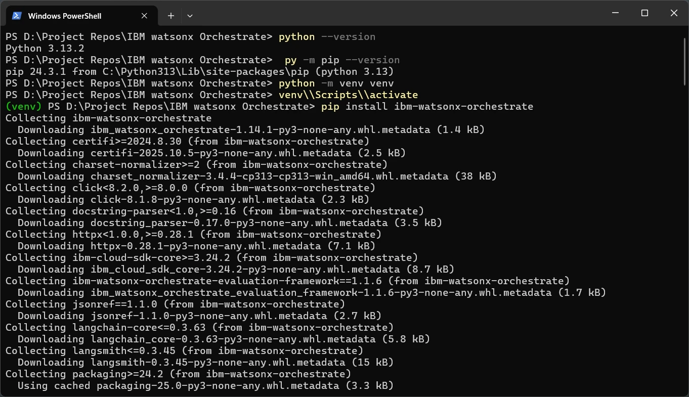
Task: Open the new tab dropdown chevron
Action: 190,16
